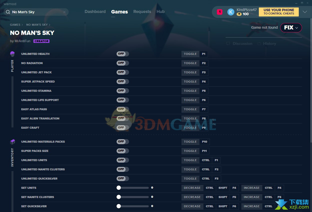The width and height of the screenshot is (312, 212).
Task: Click the CREATOR badge
Action: (41, 41)
